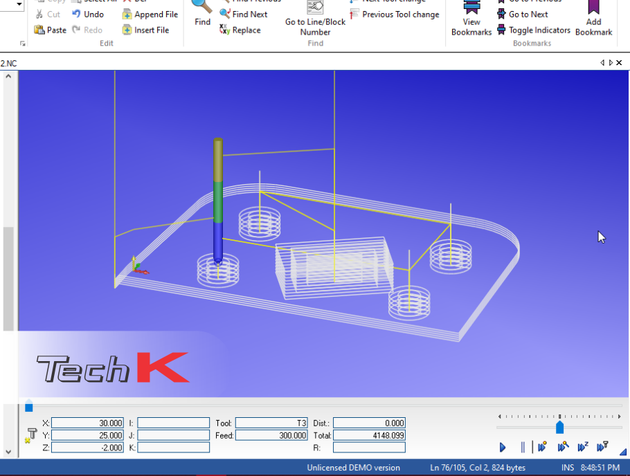Screen dimensions: 630x476
Task: Switch to the 2.NC tab
Action: (x=7, y=63)
